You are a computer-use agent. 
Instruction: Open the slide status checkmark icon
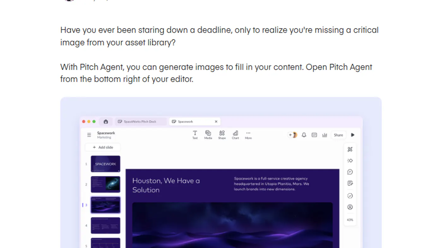coord(350,196)
